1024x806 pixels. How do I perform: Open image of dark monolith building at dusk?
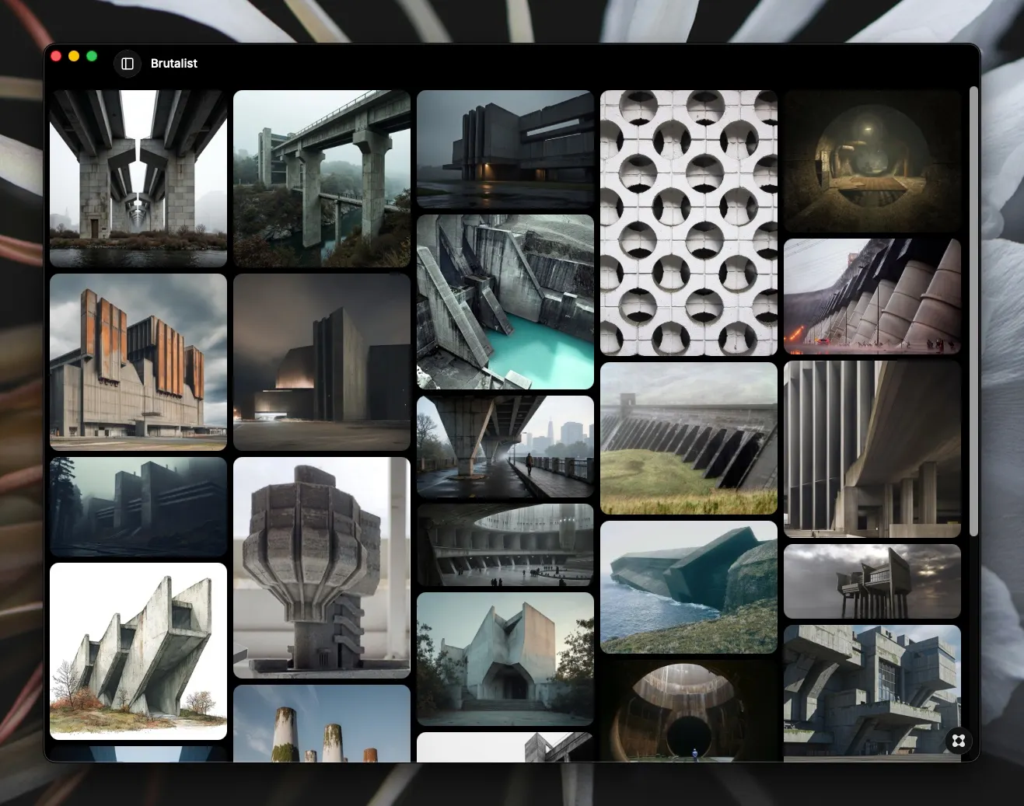pos(322,362)
